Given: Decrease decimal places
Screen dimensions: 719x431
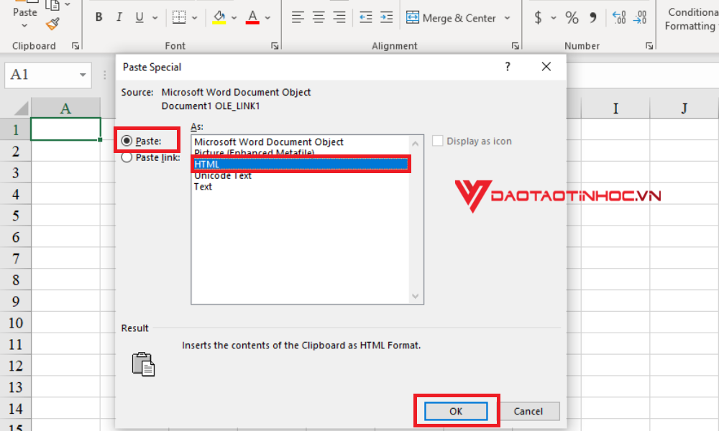Looking at the screenshot, I should (640, 17).
